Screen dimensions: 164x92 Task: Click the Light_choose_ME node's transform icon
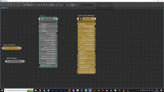tap(6, 48)
